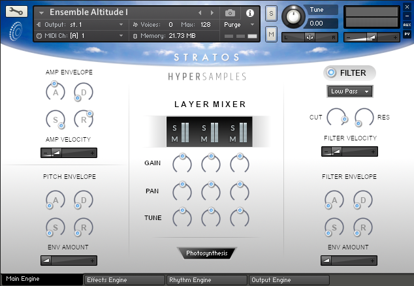The image size is (414, 286).
Task: Open instrument info with the i icon
Action: pyautogui.click(x=250, y=12)
